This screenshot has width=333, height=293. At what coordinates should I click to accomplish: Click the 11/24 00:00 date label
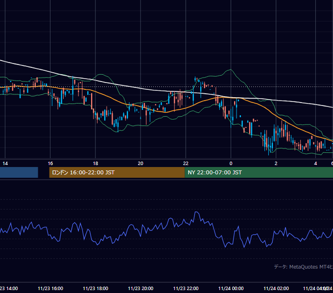(231, 288)
